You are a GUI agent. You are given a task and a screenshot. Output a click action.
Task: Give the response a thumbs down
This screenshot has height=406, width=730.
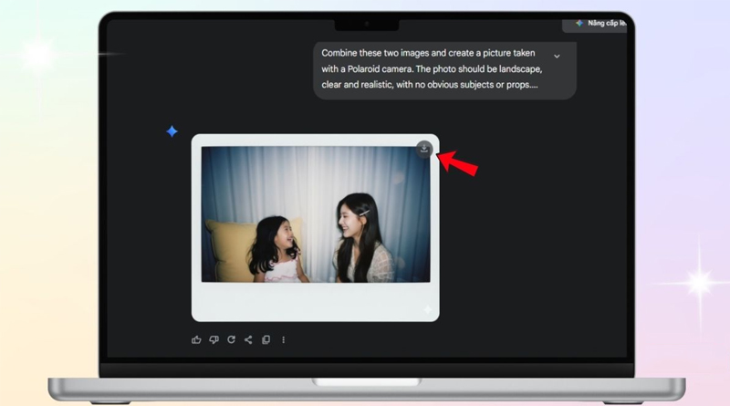pos(214,340)
